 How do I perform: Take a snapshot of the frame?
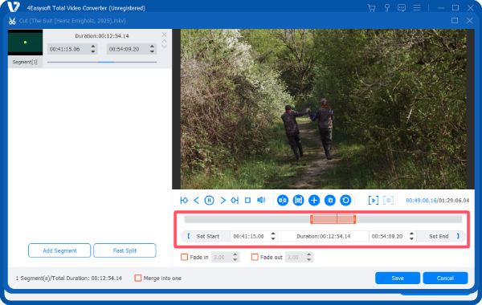pyautogui.click(x=298, y=201)
